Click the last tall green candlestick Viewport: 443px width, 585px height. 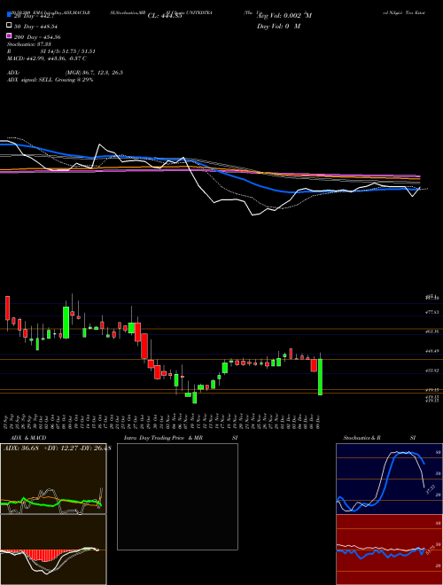321,377
